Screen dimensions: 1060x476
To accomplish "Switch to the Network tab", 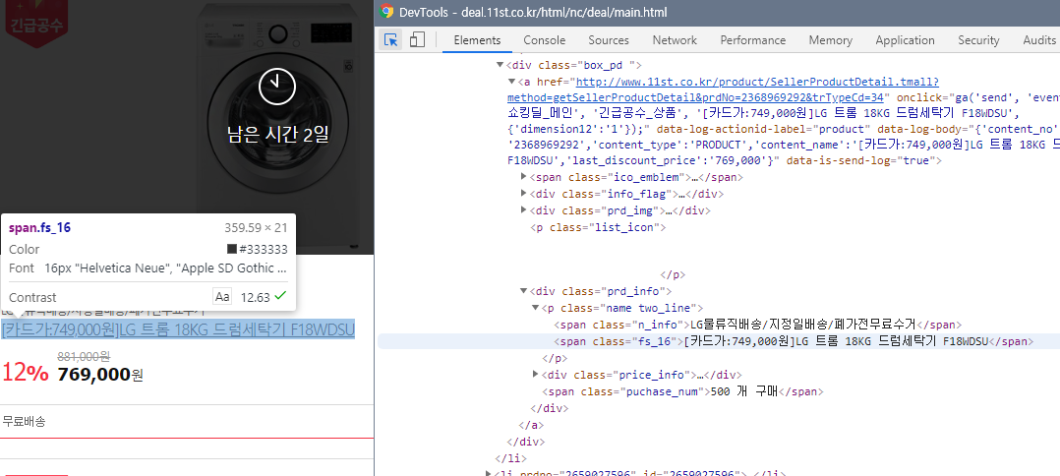I will click(x=675, y=40).
